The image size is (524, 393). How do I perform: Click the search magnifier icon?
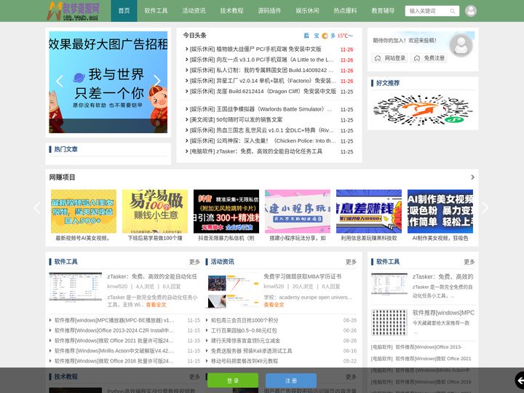(x=453, y=11)
